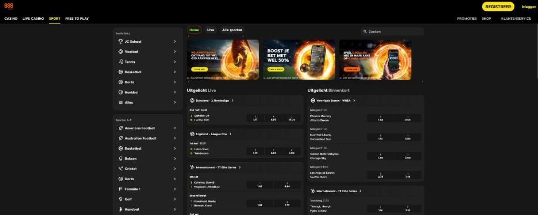Click the Tennis racket icon
The image size is (538, 215).
120,61
